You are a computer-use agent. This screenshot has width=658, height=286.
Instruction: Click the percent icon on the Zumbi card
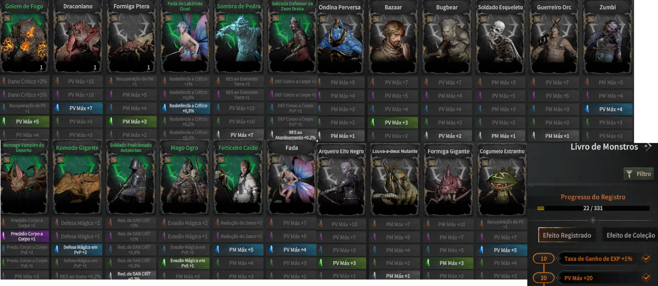coord(591,19)
